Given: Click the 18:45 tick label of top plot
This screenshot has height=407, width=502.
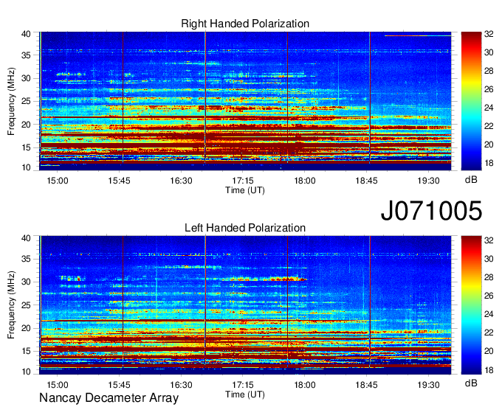Looking at the screenshot, I should click(x=367, y=181).
